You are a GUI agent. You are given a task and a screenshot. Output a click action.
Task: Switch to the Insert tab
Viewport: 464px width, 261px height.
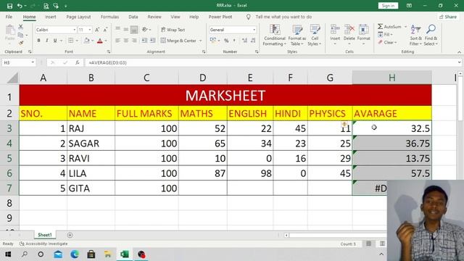point(51,17)
